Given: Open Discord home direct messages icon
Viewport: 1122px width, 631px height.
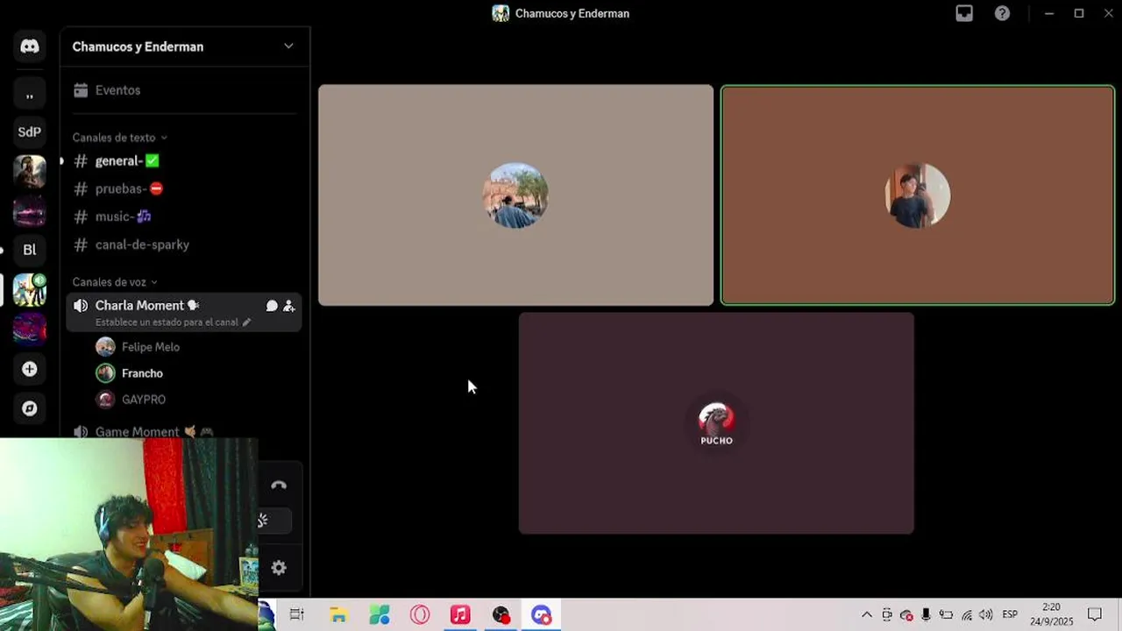Looking at the screenshot, I should click(x=30, y=46).
